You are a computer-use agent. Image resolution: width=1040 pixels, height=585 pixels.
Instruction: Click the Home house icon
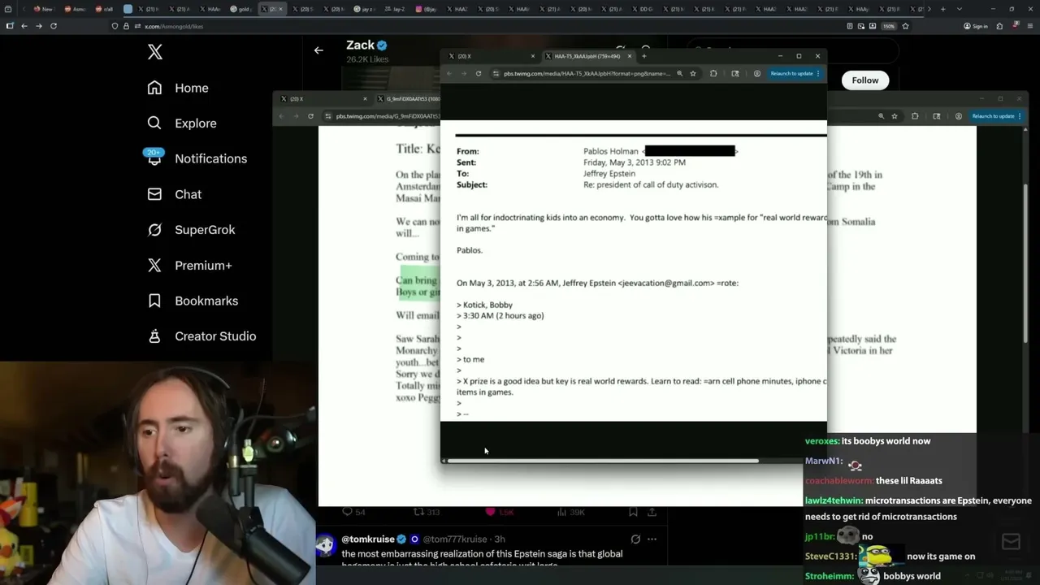pos(154,88)
